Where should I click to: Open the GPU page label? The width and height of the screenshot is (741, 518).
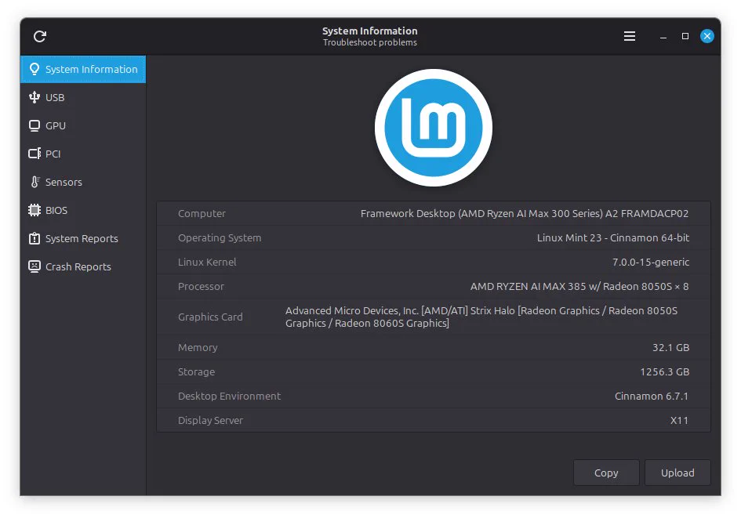(56, 125)
